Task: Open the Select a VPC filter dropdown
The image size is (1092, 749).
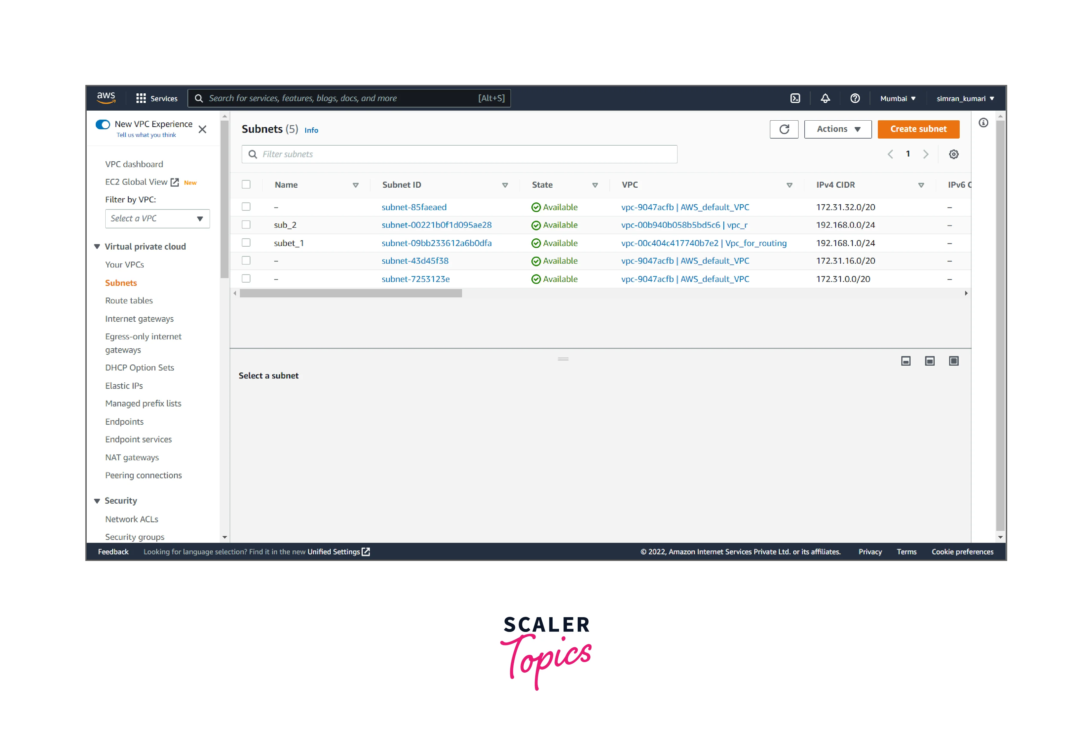Action: [157, 219]
